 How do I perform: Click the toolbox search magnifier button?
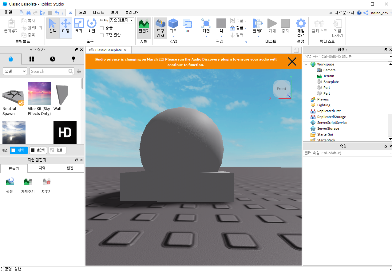coord(71,71)
